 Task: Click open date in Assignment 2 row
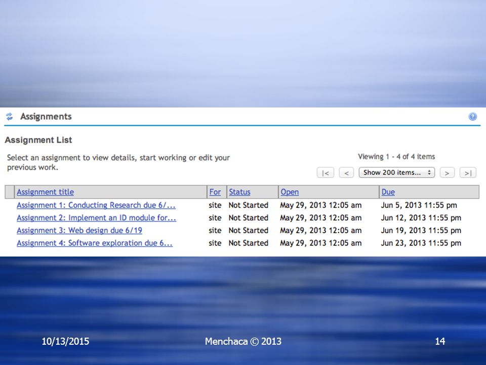pyautogui.click(x=321, y=218)
